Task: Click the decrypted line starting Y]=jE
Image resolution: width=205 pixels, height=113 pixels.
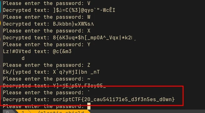Action: click(54, 86)
